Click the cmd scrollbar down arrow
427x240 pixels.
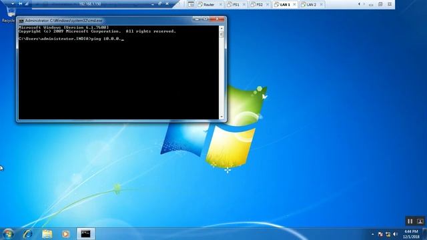click(x=222, y=117)
